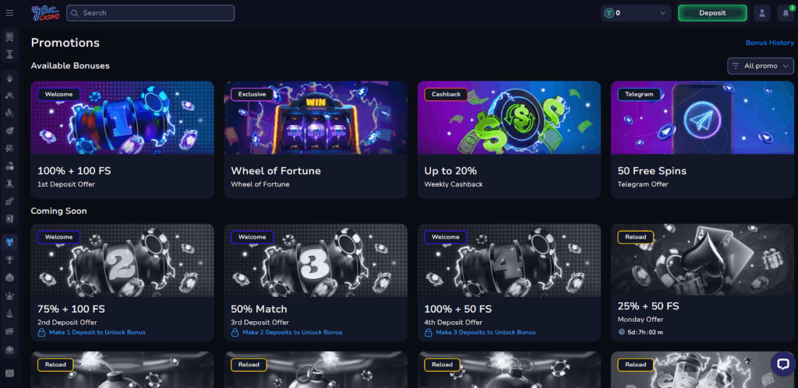Open the hamburger menu icon

(9, 12)
